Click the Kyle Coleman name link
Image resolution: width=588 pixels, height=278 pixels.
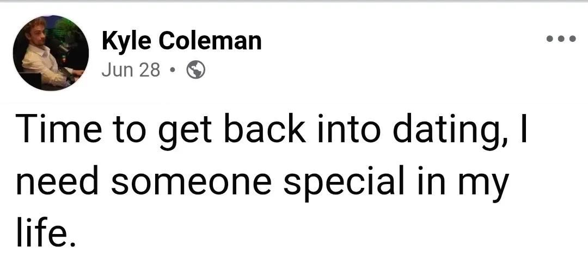tap(181, 40)
